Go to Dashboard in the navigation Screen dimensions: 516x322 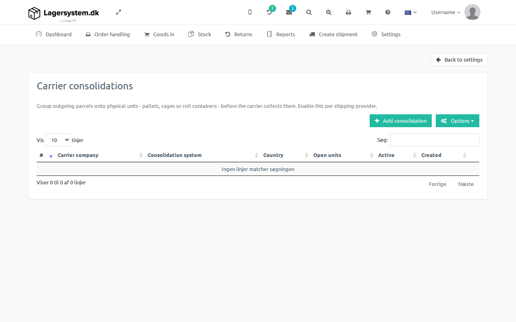(54, 34)
